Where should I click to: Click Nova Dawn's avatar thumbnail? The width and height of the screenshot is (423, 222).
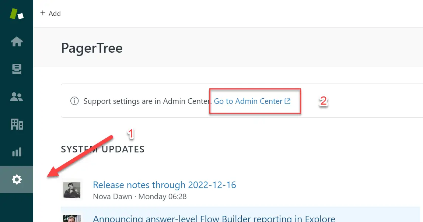(73, 190)
